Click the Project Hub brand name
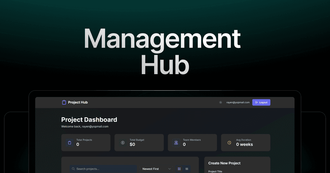Image resolution: width=330 pixels, height=173 pixels. (x=78, y=103)
